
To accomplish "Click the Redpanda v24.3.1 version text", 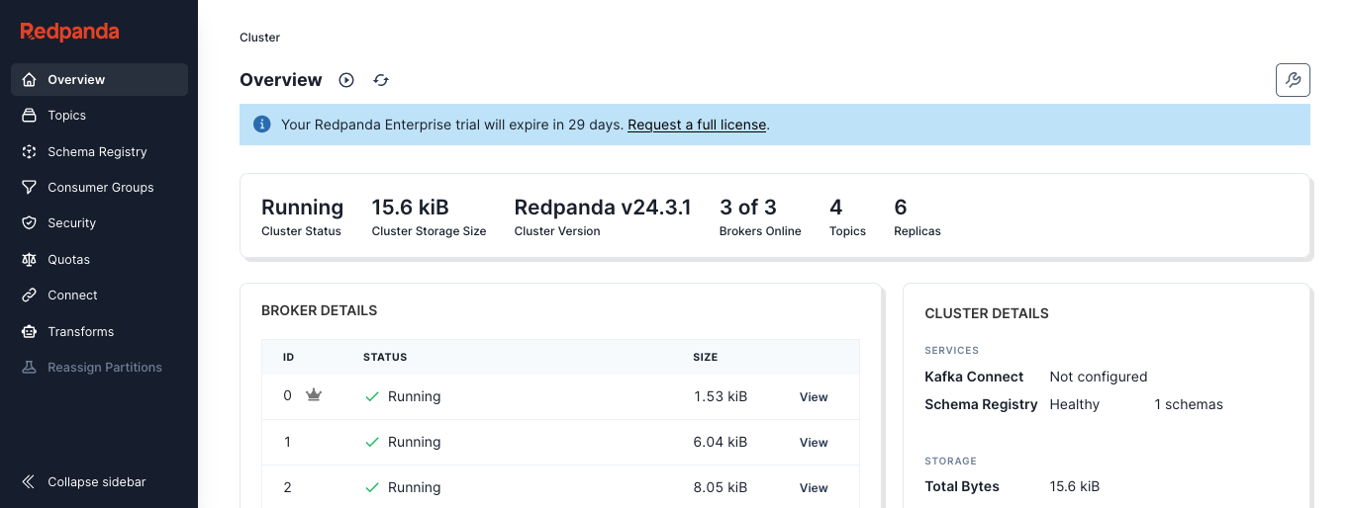I will click(603, 208).
